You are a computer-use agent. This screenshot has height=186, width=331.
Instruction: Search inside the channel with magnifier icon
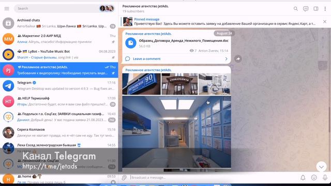tap(295, 9)
